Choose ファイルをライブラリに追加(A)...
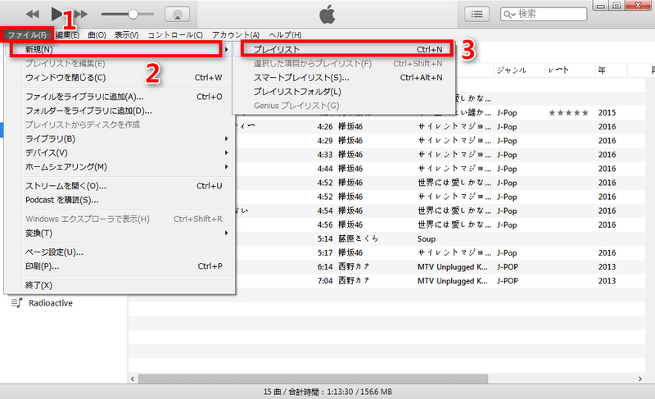This screenshot has width=655, height=399. (119, 97)
